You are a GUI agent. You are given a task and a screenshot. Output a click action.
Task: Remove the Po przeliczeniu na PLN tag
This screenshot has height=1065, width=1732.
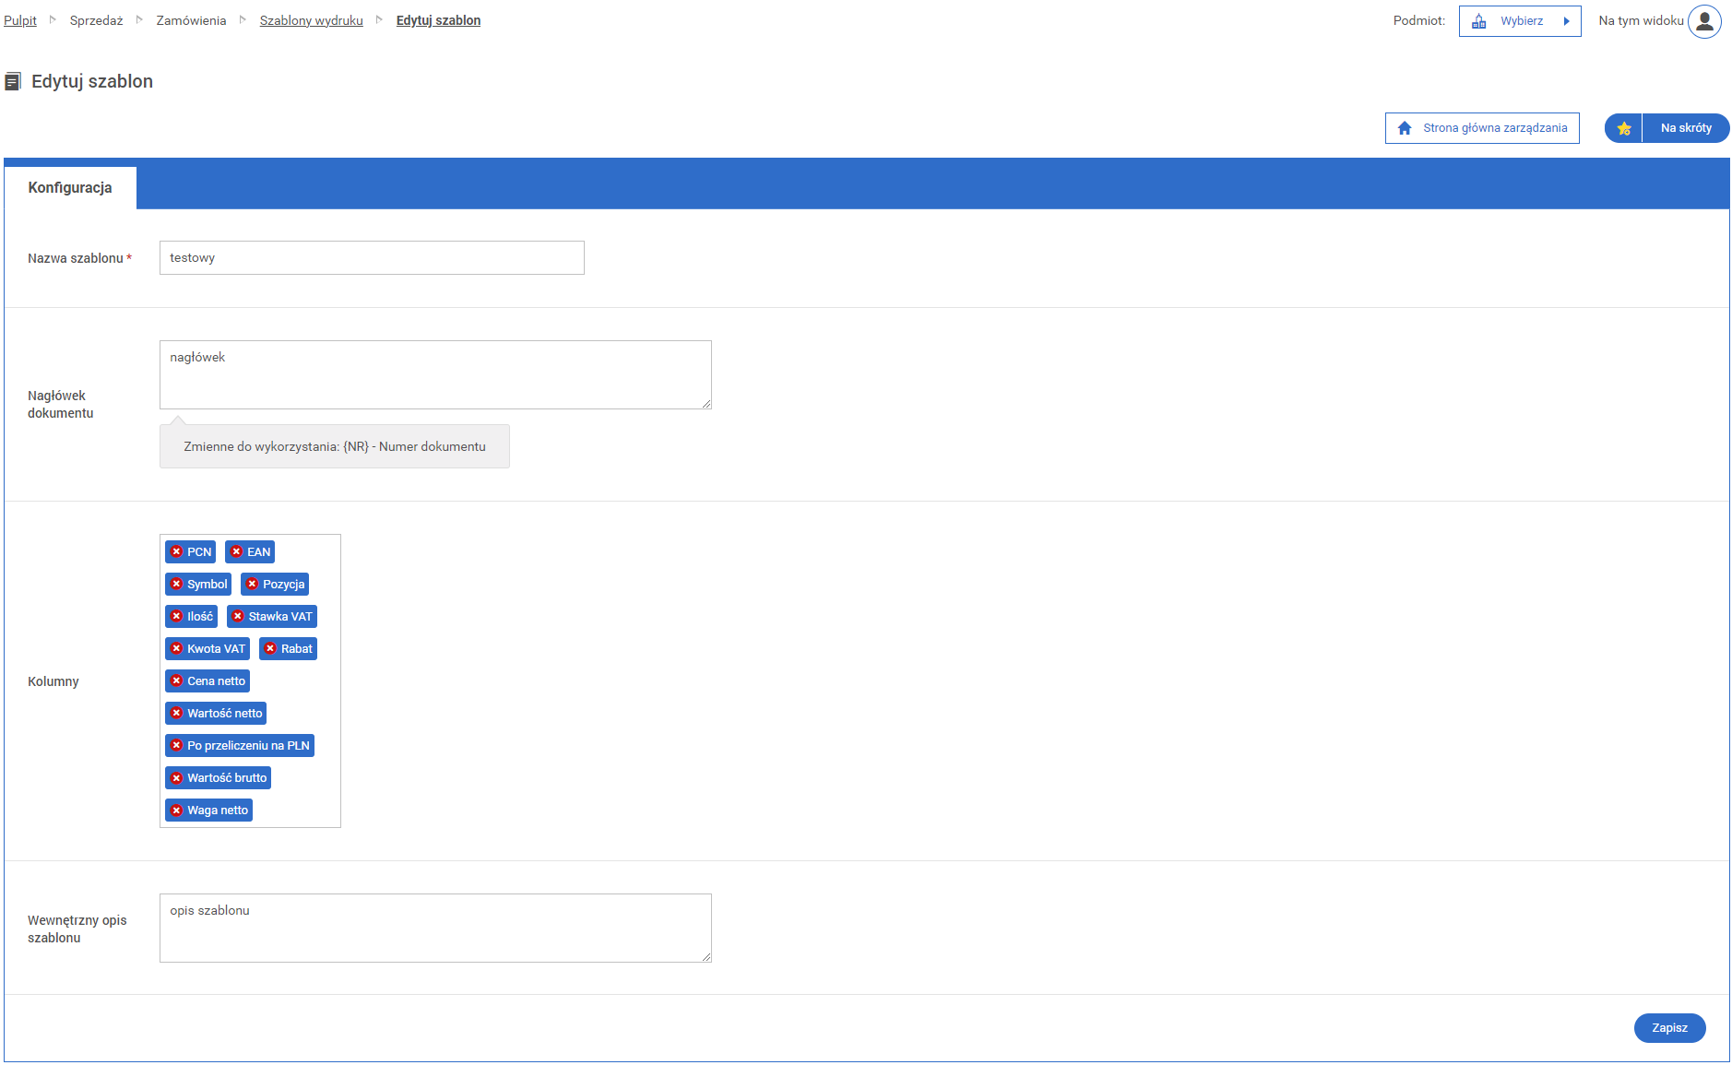(x=176, y=746)
